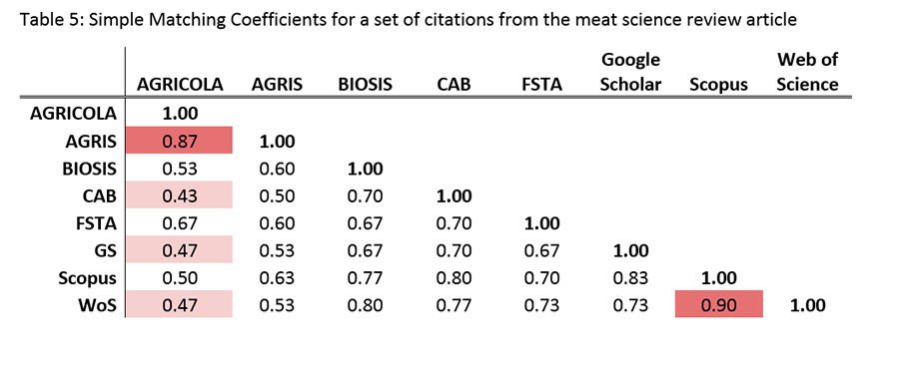Click the light pink 0.43 CAB cell
The height and width of the screenshot is (373, 899).
[x=180, y=195]
